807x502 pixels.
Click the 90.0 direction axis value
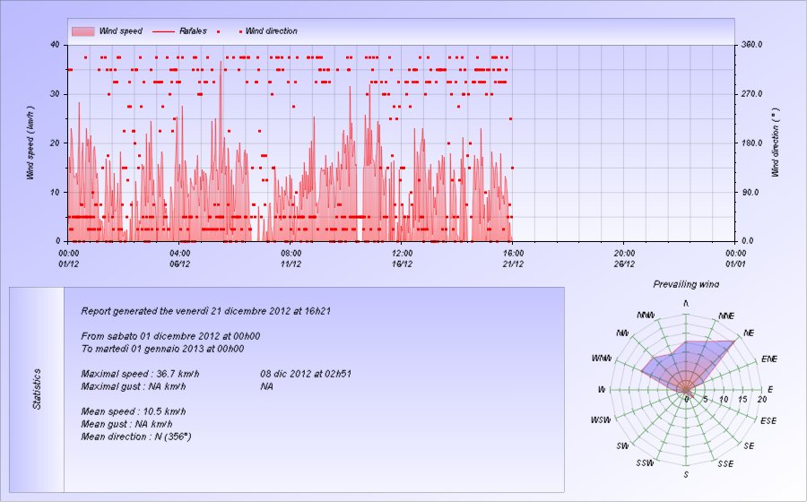point(750,193)
